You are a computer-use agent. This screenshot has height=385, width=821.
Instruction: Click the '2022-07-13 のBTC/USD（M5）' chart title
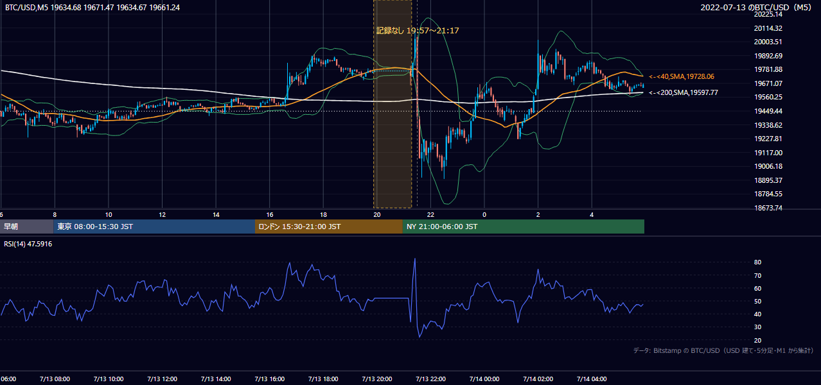757,7
